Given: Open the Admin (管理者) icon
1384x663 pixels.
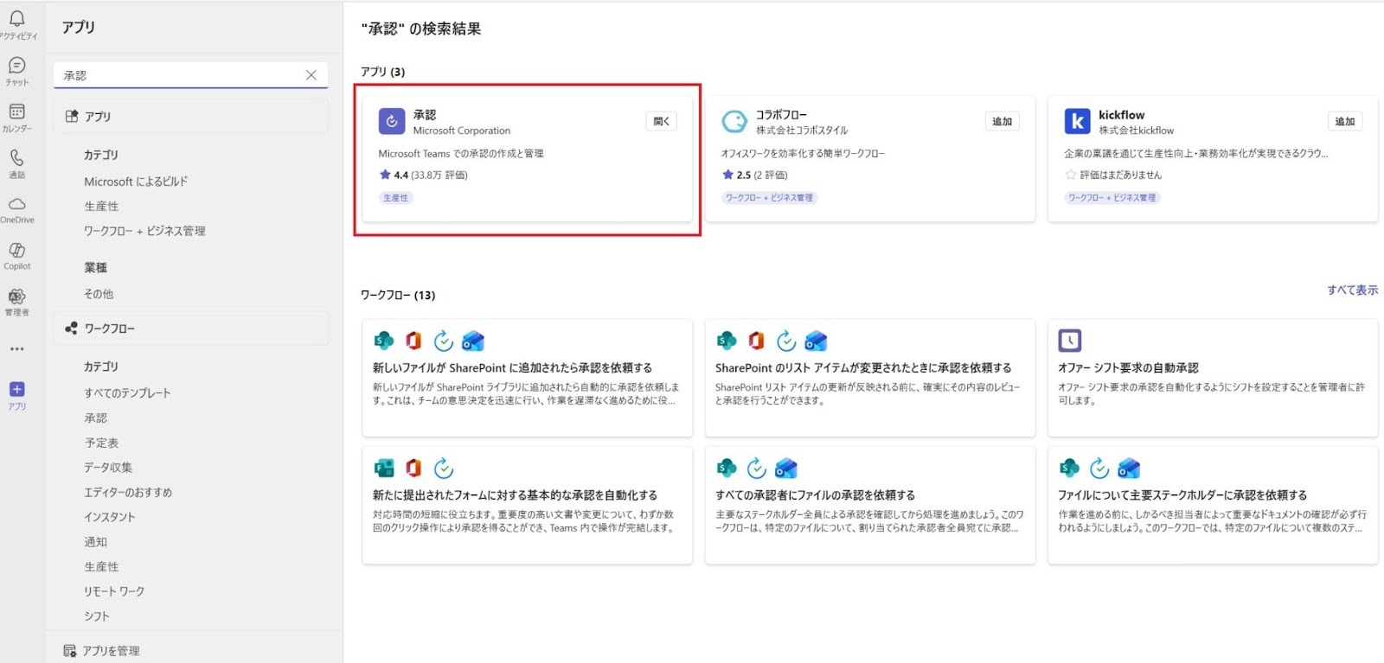Looking at the screenshot, I should [16, 296].
